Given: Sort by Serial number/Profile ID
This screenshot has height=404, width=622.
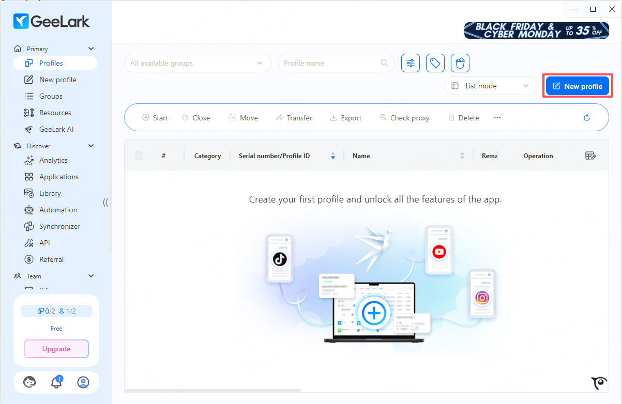Looking at the screenshot, I should 333,156.
